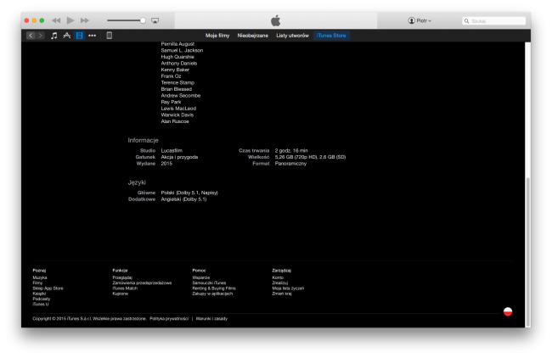Click the rewind playback button
This screenshot has width=552, height=358.
56,20
